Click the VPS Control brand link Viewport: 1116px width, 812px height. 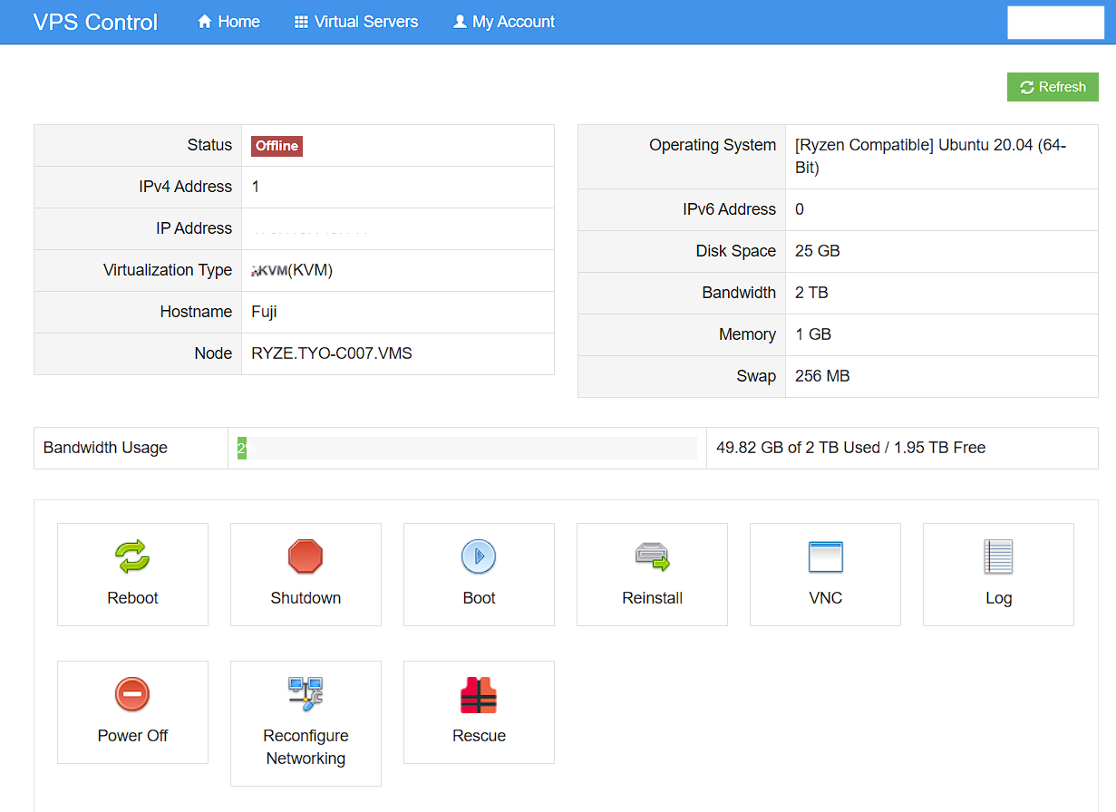coord(95,22)
